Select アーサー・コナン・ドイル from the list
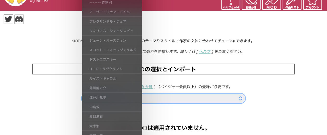327x135 pixels. click(x=112, y=12)
